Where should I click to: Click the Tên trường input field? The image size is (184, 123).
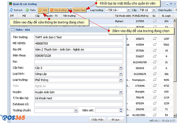coord(78,37)
